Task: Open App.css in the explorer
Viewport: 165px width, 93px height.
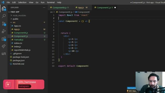Action: tap(18, 26)
